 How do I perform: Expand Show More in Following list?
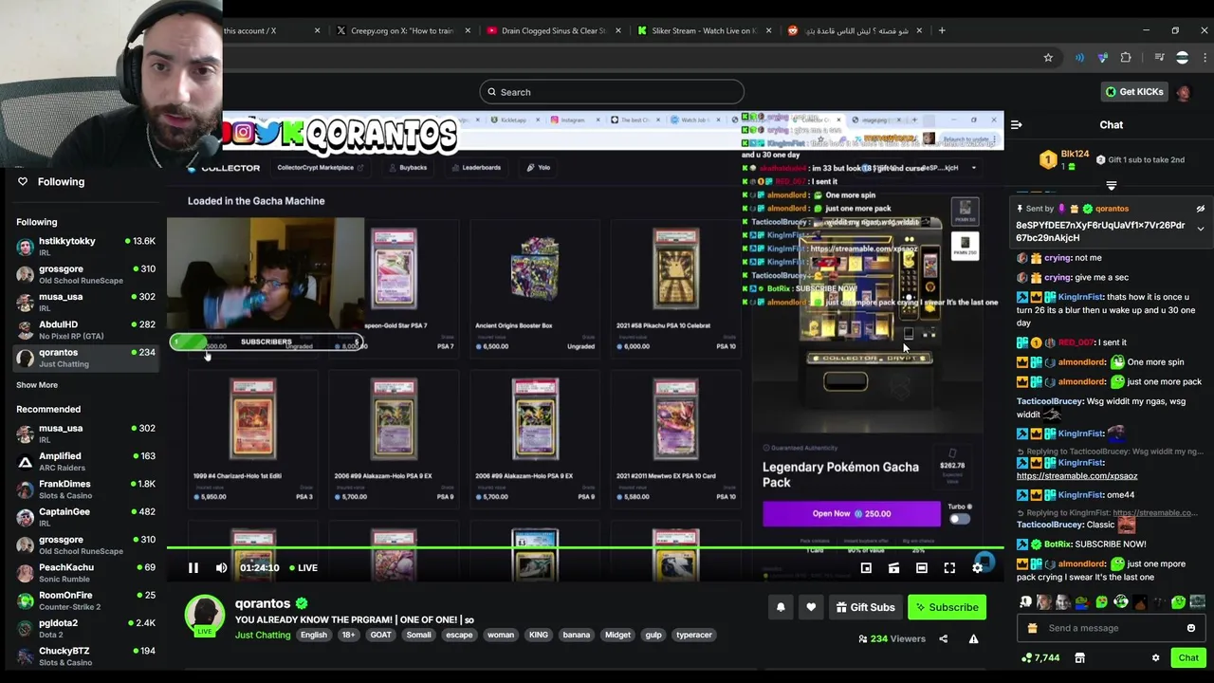pyautogui.click(x=37, y=385)
